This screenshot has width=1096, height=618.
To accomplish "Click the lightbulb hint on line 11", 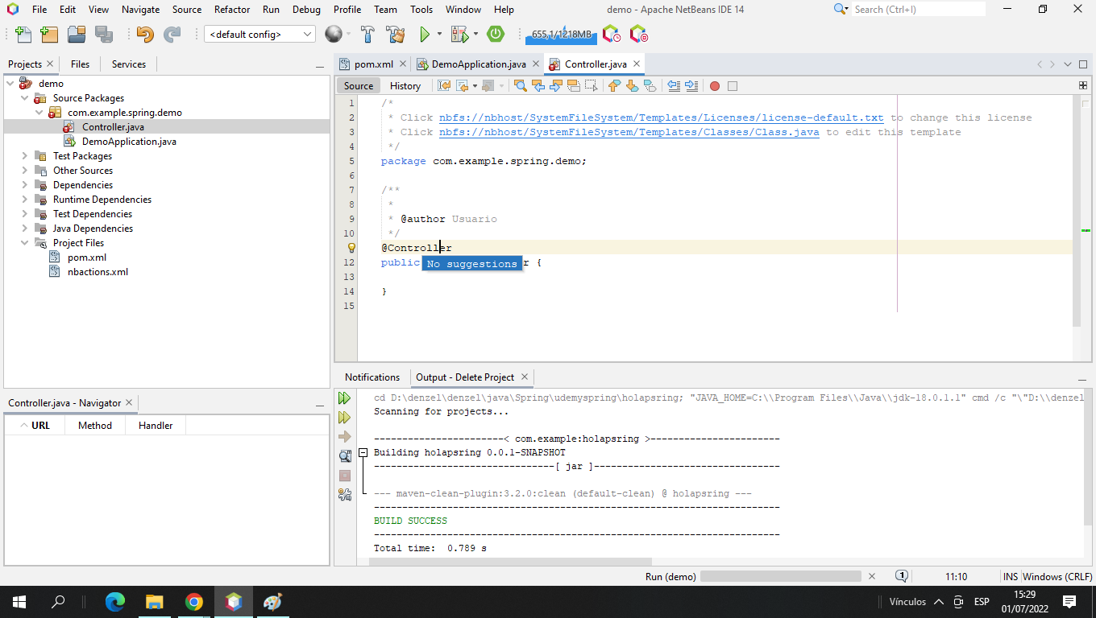I will click(x=351, y=248).
